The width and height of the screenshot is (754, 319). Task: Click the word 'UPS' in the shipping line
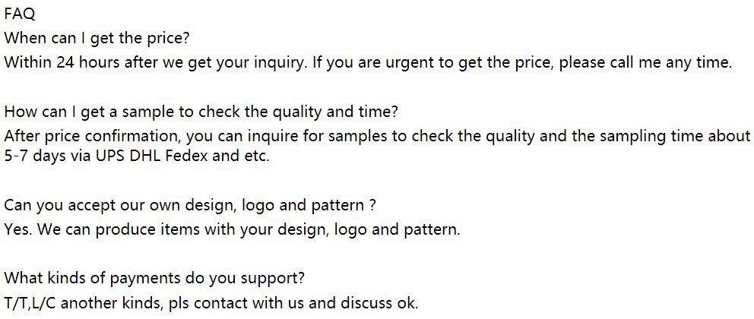[112, 156]
